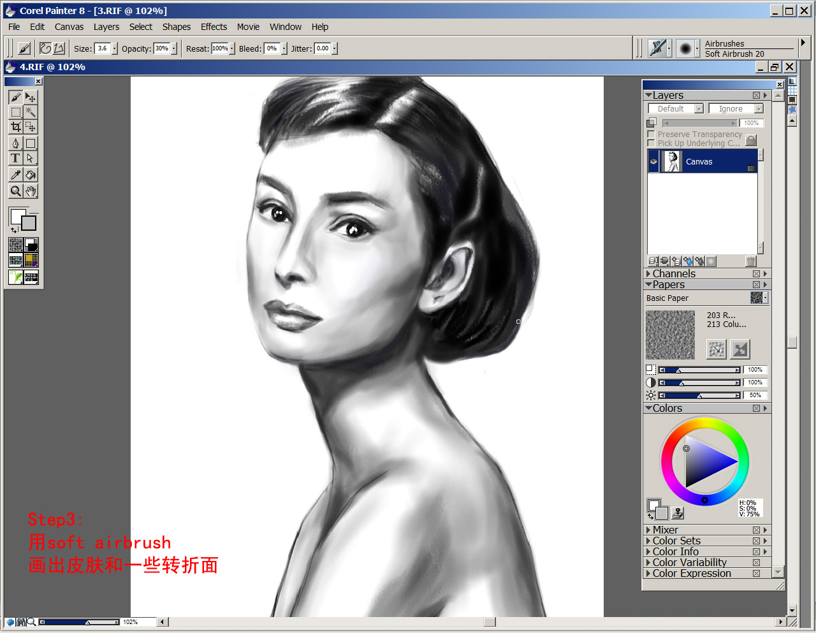
Task: Open the Effects menu
Action: coord(214,27)
